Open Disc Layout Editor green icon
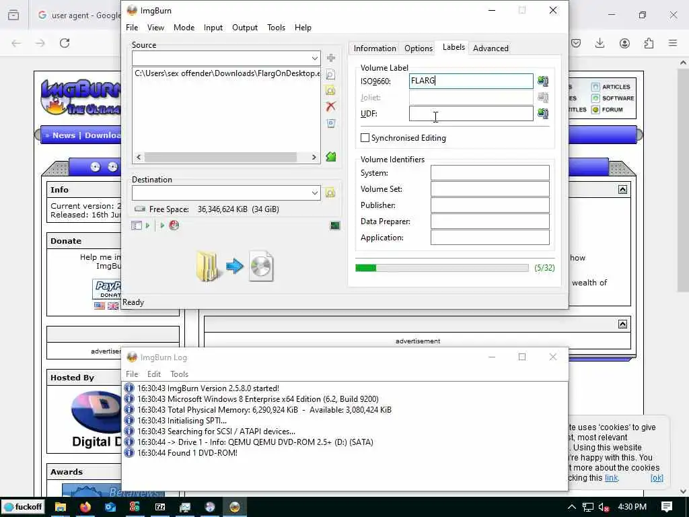This screenshot has width=689, height=517. (x=331, y=156)
